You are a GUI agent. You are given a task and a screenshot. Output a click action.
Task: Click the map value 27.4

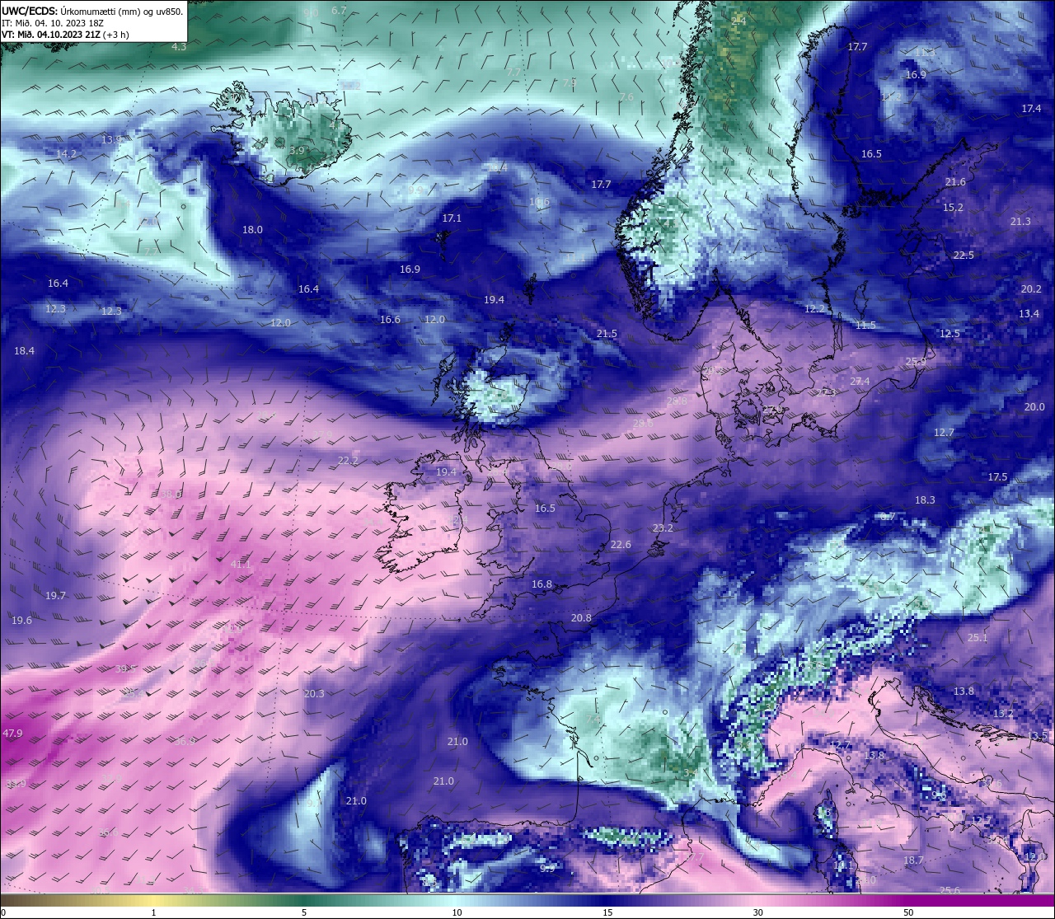[860, 381]
